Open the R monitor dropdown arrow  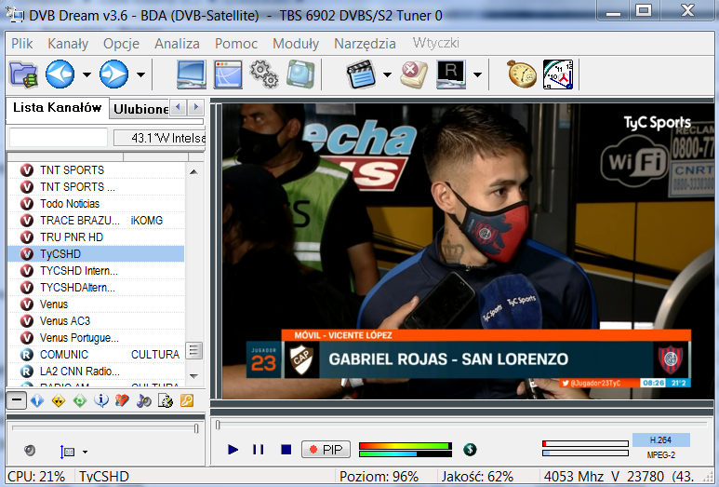477,74
